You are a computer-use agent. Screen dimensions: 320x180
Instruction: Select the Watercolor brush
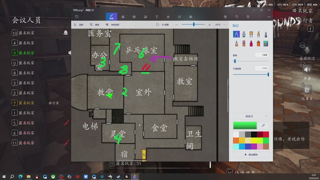coord(258,34)
